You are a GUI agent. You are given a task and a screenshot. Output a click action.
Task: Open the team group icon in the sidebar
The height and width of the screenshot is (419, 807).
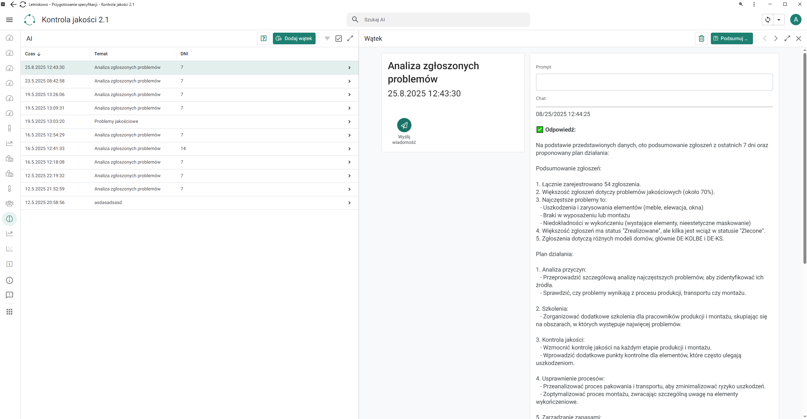pyautogui.click(x=9, y=204)
